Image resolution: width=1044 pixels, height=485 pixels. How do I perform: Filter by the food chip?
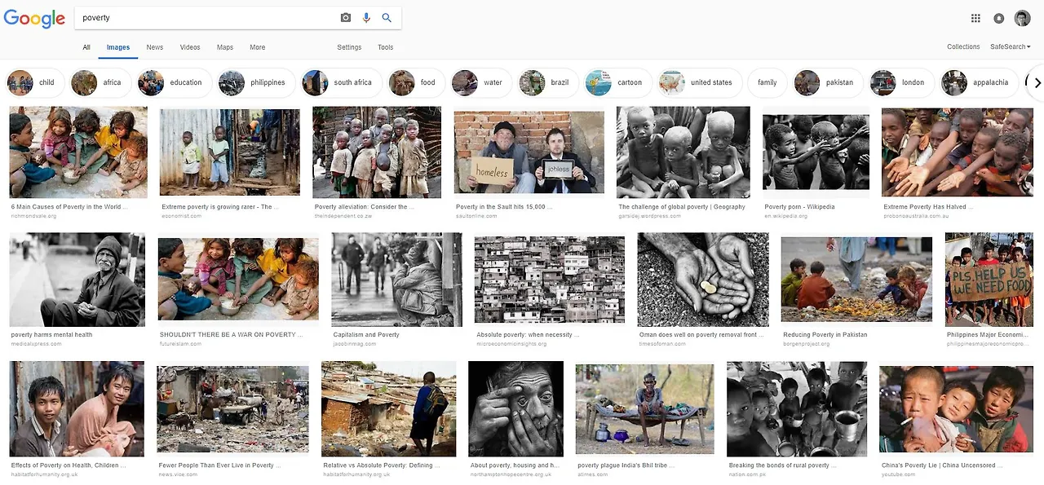[x=415, y=82]
